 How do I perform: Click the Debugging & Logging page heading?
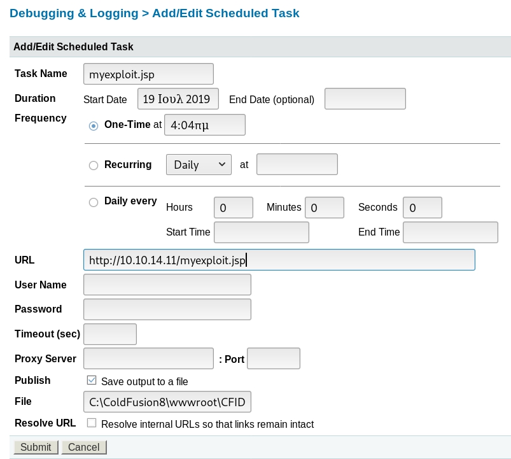tap(155, 13)
